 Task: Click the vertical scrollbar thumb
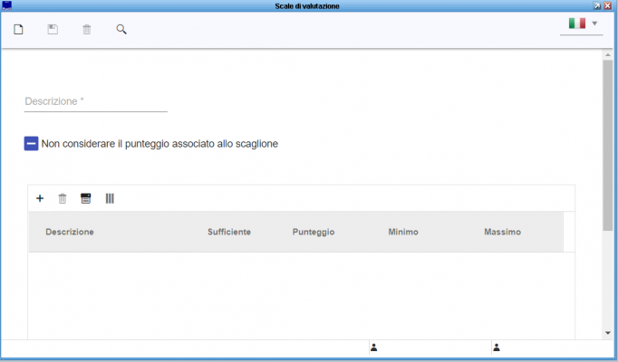pos(608,146)
